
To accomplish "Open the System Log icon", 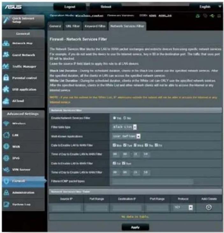I will click(6, 204).
